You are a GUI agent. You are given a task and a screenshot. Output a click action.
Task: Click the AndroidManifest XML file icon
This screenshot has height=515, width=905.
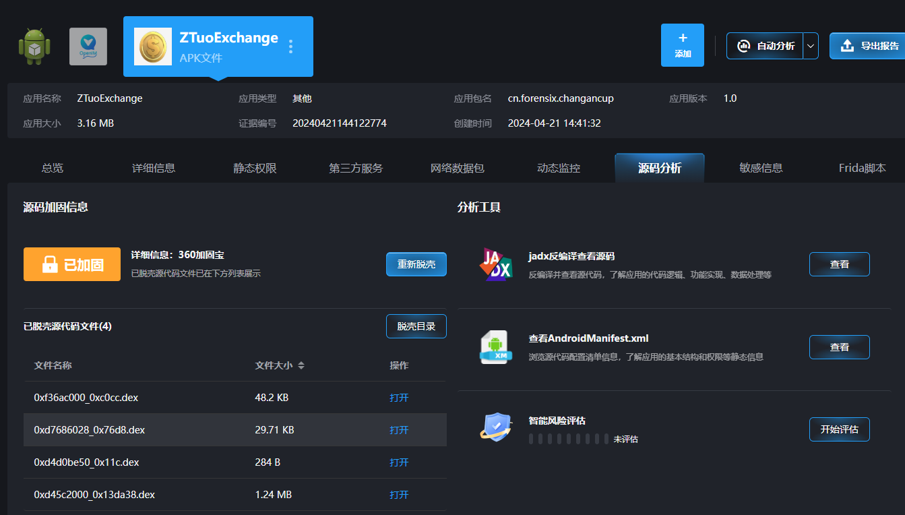tap(496, 347)
